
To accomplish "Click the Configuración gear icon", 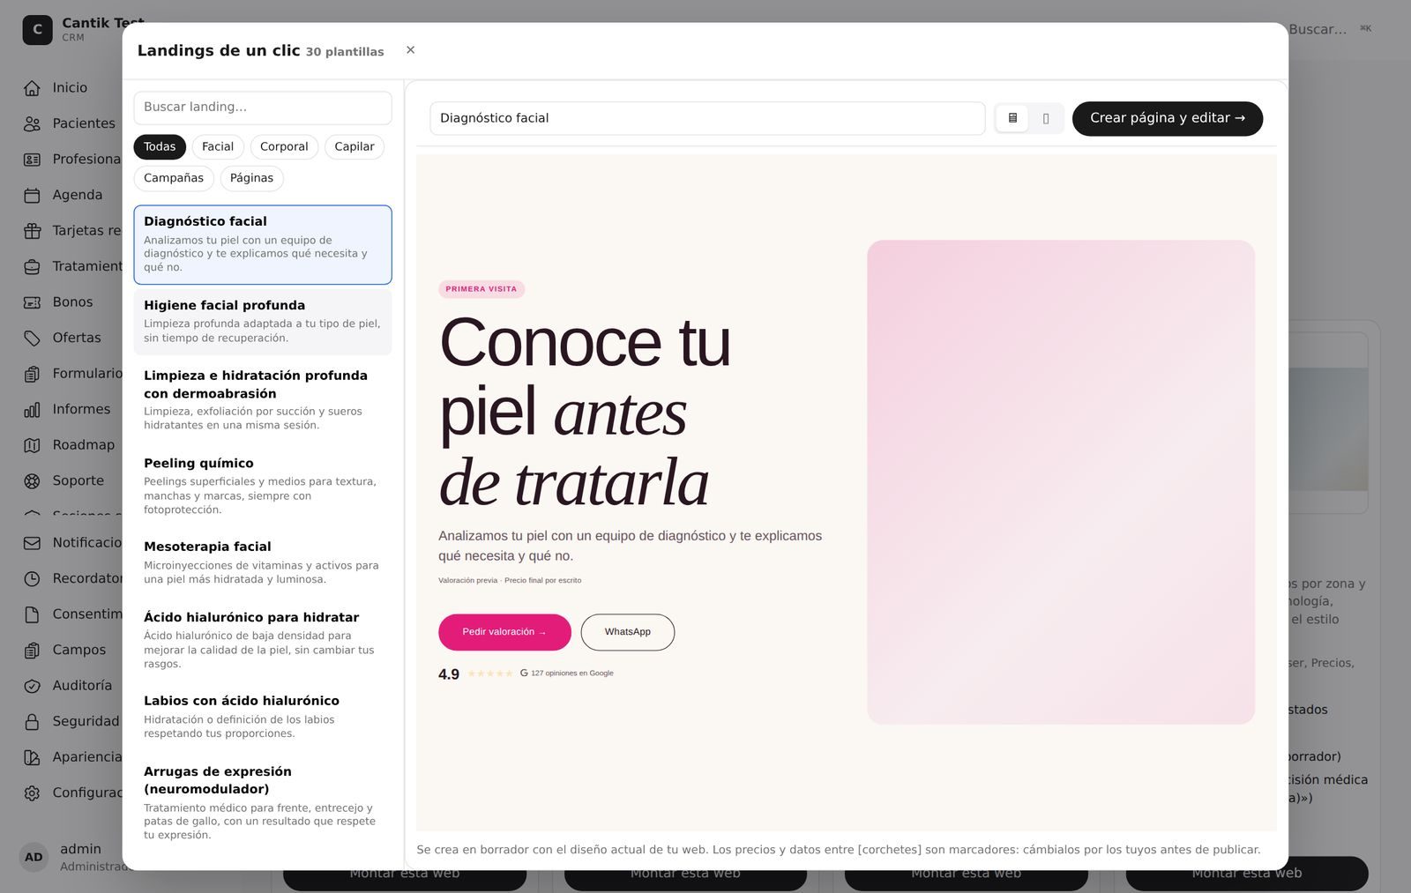I will click(x=32, y=793).
